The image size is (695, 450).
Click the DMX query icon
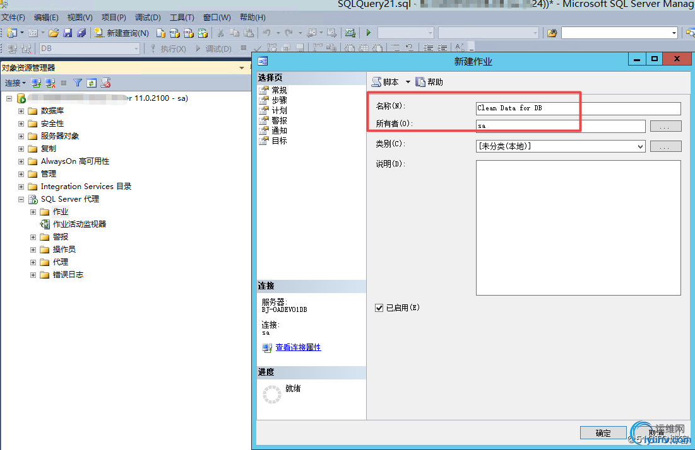pos(189,33)
